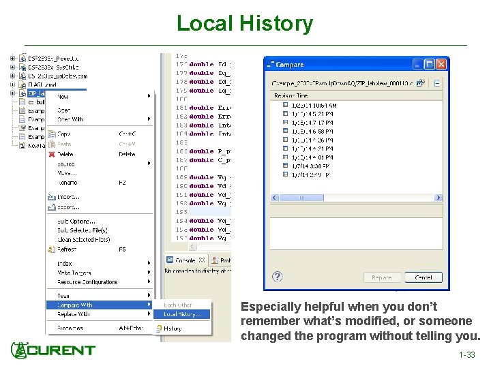Expand the DSP2833x_PieVect.c tree node
The width and height of the screenshot is (491, 368).
[x=12, y=58]
